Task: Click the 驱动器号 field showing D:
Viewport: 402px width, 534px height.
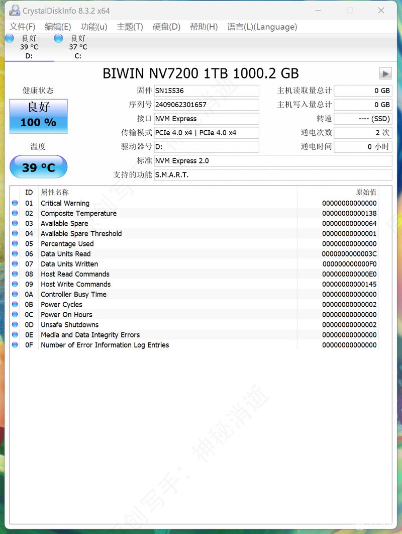Action: coord(206,146)
